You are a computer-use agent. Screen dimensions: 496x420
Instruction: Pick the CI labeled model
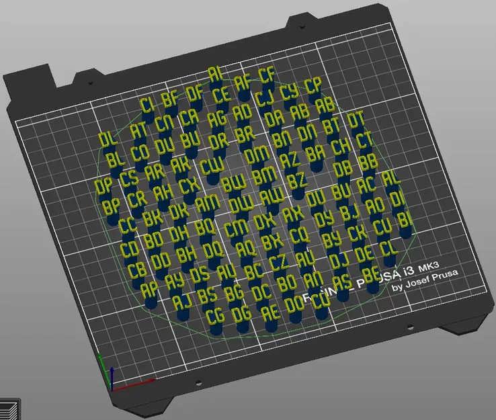click(x=147, y=104)
